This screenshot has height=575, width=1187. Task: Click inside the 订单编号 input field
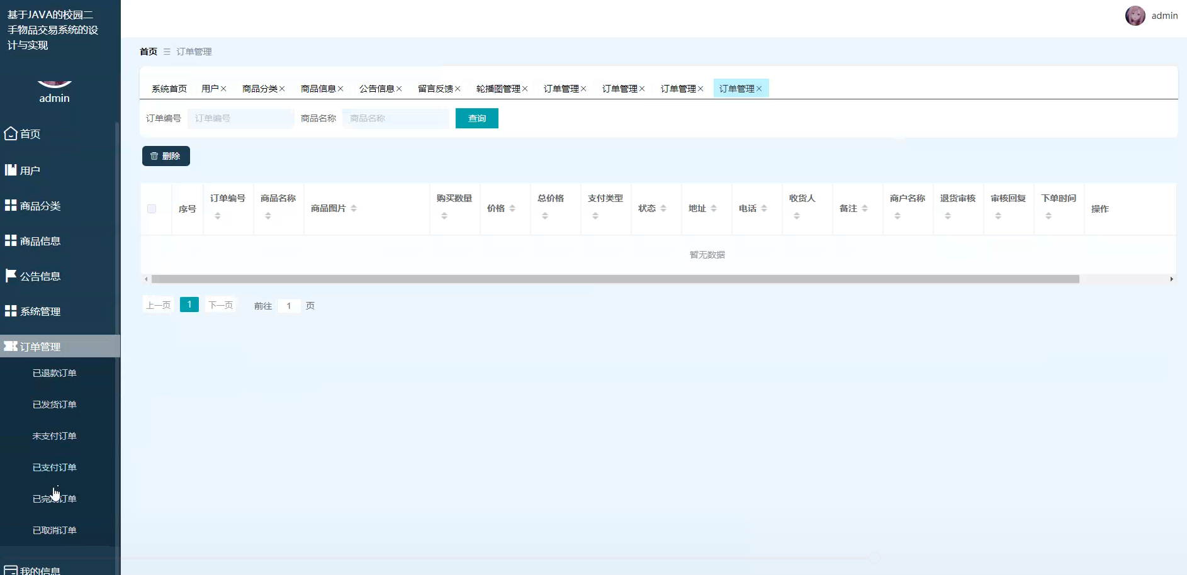click(240, 118)
